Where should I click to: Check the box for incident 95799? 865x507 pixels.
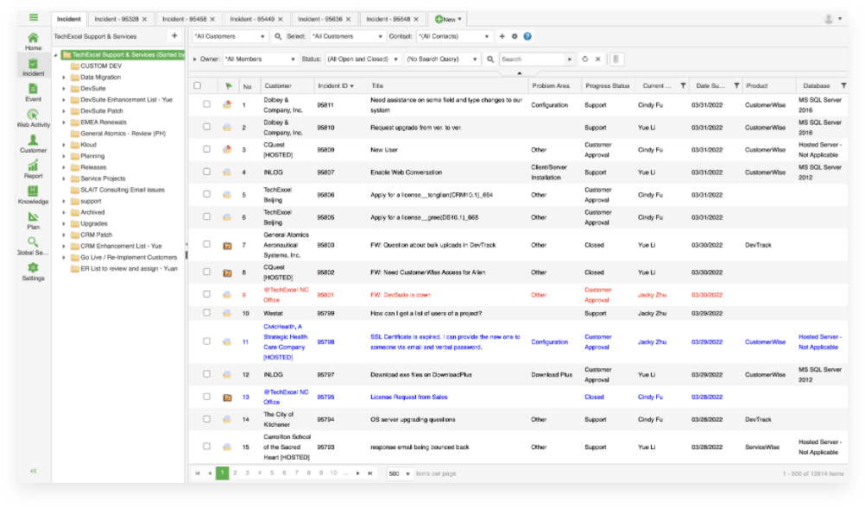coord(207,312)
